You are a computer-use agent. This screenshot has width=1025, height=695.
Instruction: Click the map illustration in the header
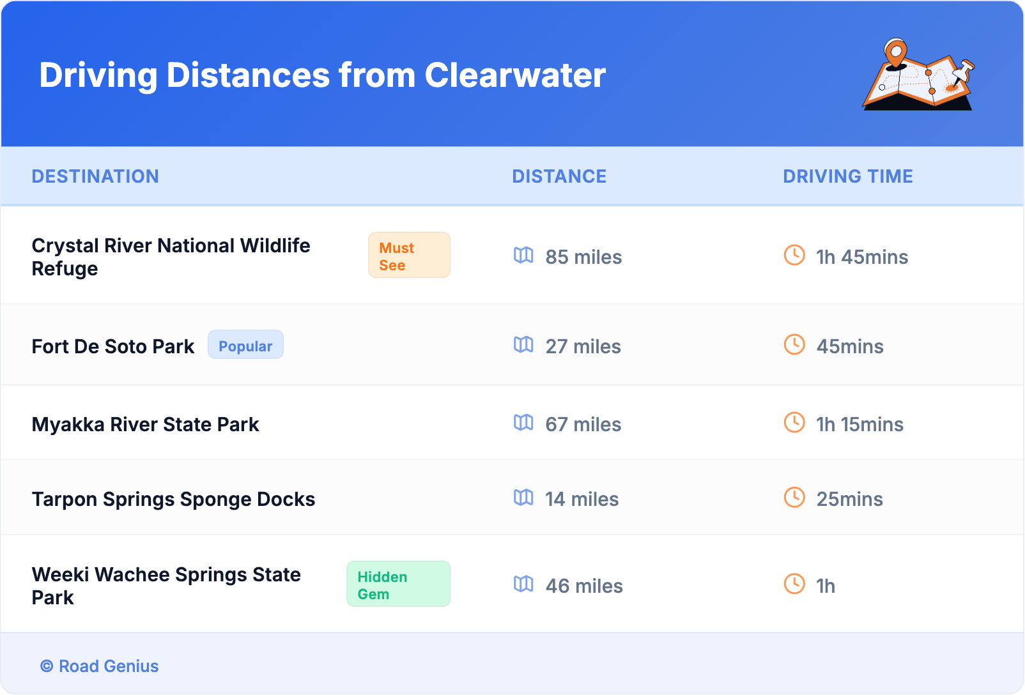pos(918,75)
